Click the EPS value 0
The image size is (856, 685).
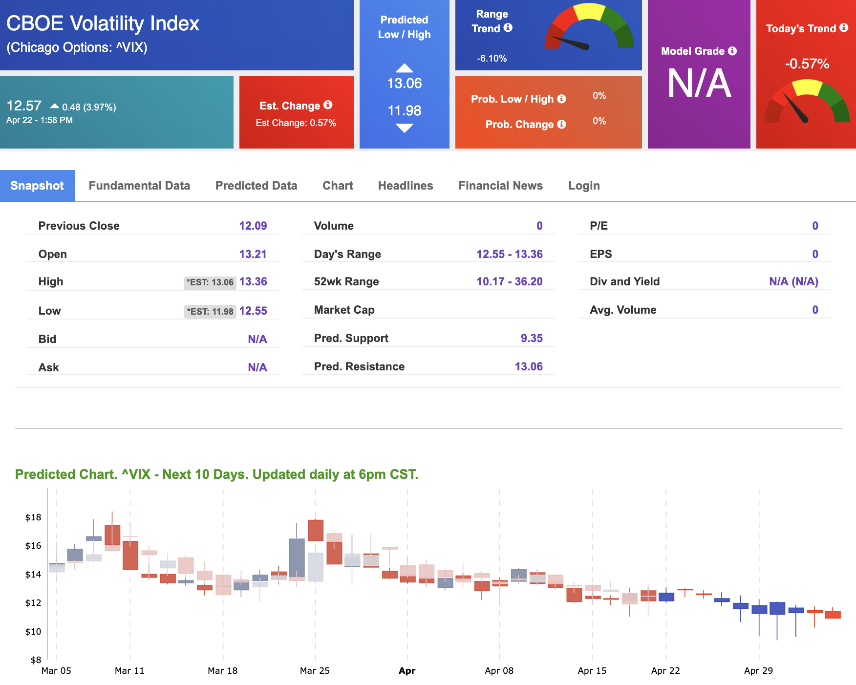[815, 254]
